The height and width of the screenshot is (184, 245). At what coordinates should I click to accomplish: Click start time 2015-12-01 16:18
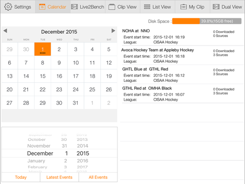169,56
